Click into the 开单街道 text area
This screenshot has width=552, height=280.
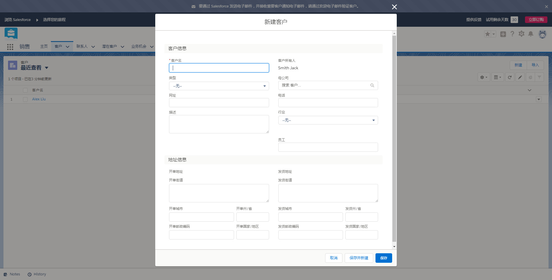219,193
